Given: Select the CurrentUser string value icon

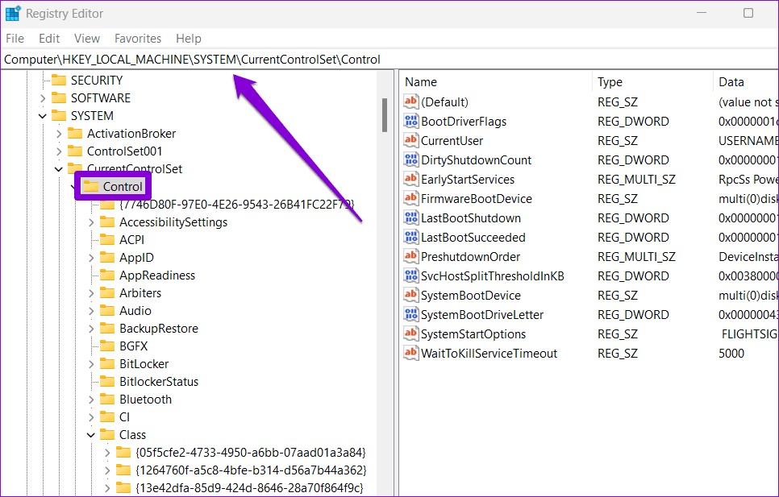Looking at the screenshot, I should (x=410, y=140).
